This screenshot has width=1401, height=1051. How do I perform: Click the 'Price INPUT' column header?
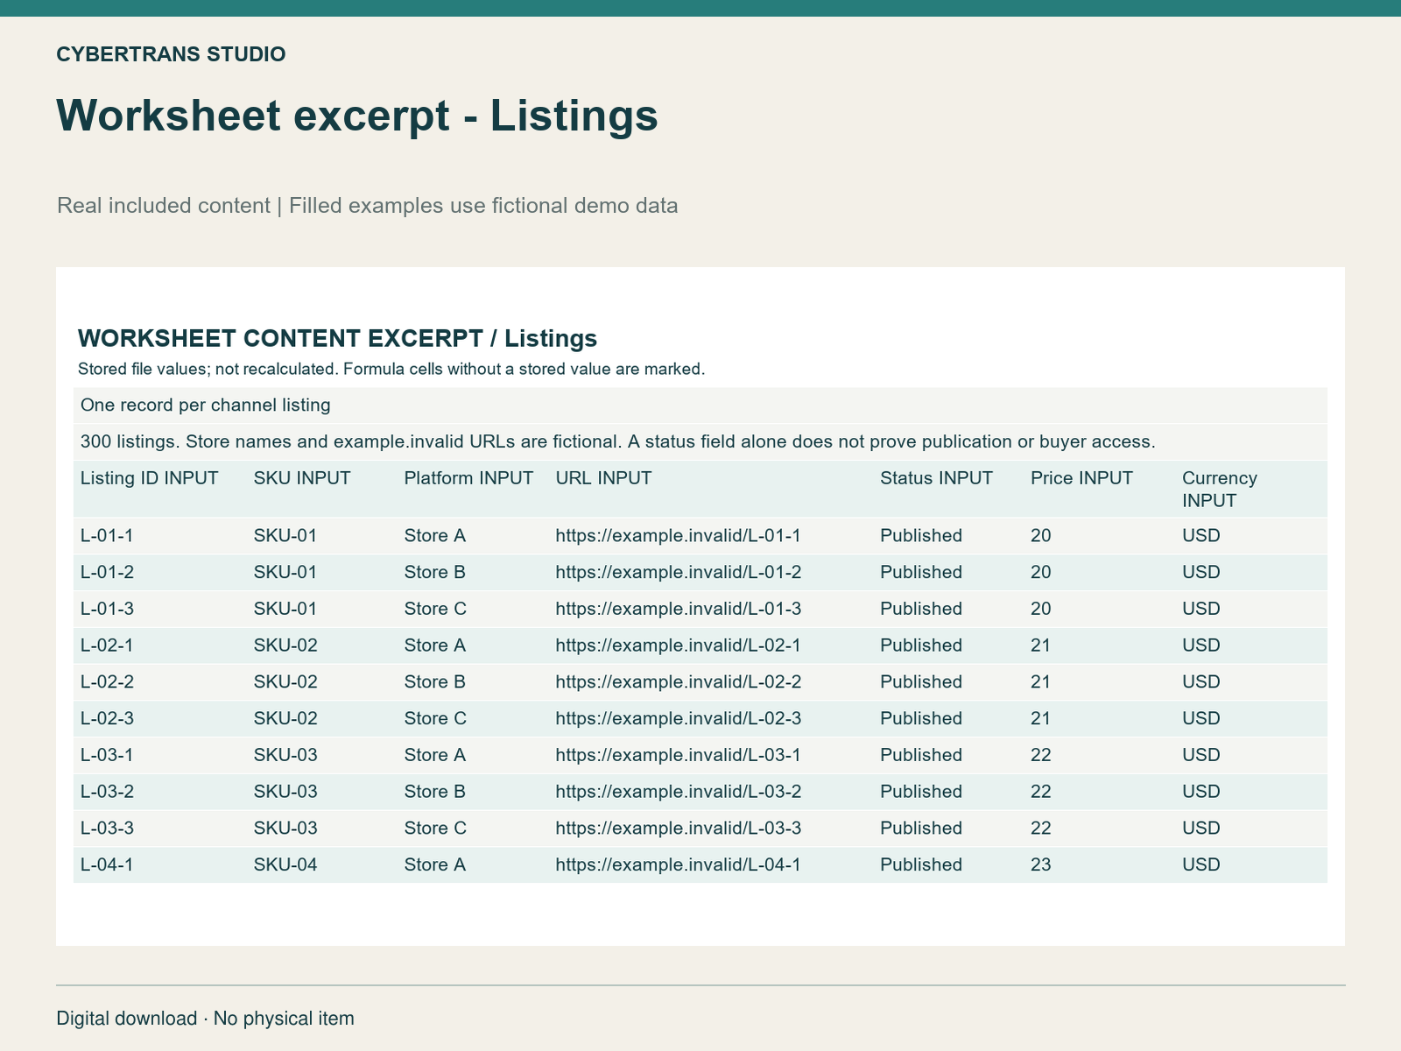pyautogui.click(x=1081, y=478)
